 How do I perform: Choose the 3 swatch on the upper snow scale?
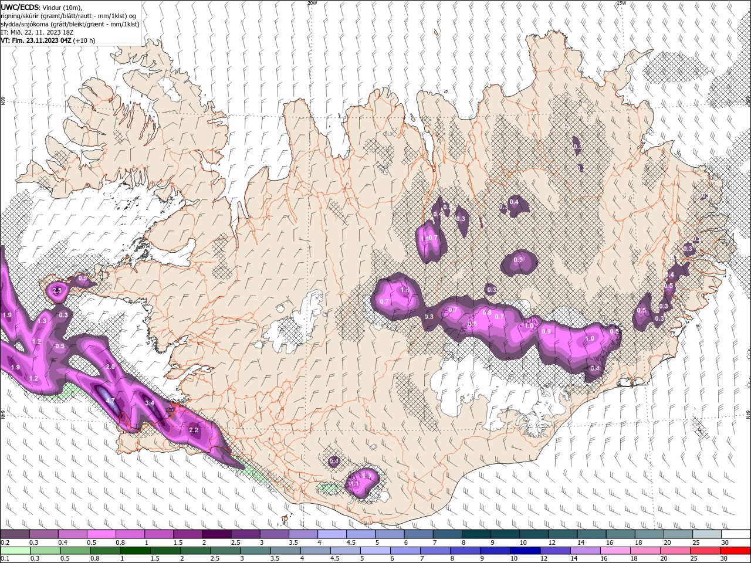click(x=275, y=534)
